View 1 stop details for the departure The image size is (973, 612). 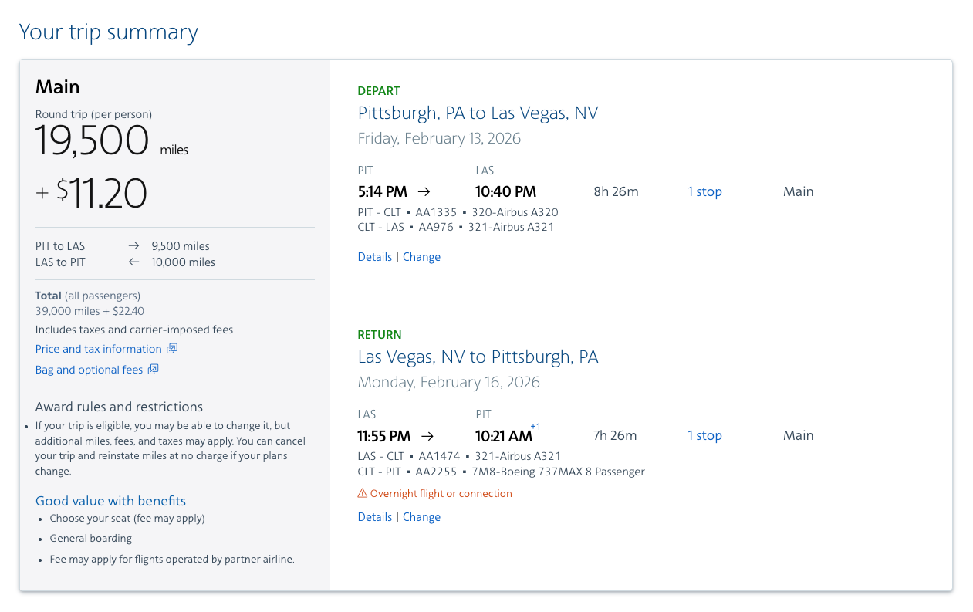pyautogui.click(x=704, y=191)
